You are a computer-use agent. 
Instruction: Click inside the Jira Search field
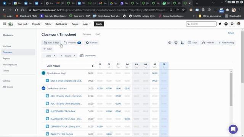click(x=201, y=24)
